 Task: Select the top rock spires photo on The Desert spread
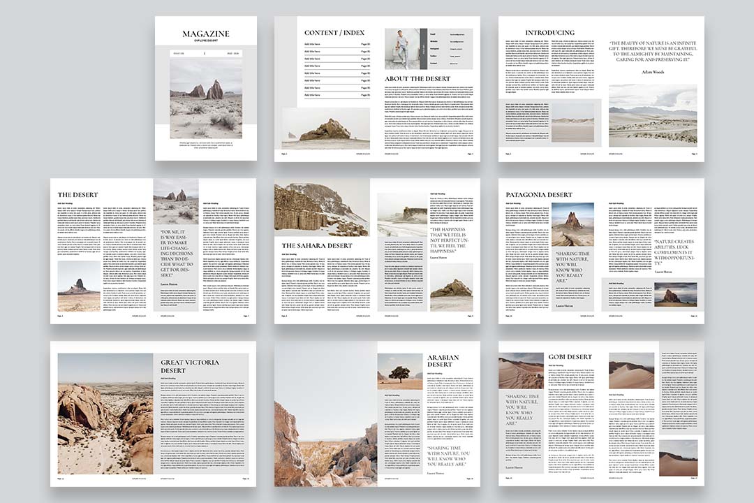click(x=176, y=202)
